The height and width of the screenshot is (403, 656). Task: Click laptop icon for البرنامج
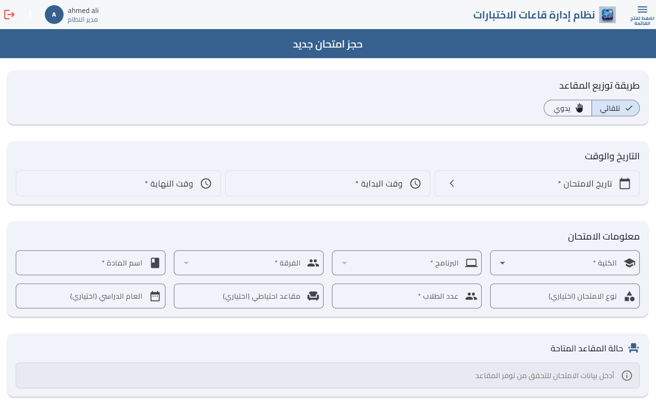coord(471,263)
